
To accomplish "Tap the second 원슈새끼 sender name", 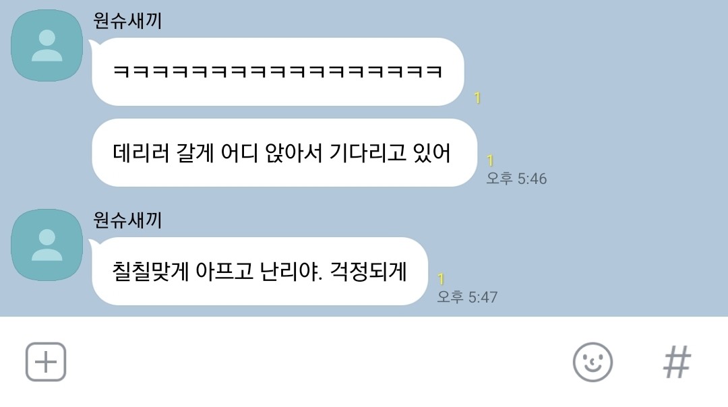I will (127, 220).
